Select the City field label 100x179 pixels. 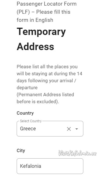click(21, 151)
